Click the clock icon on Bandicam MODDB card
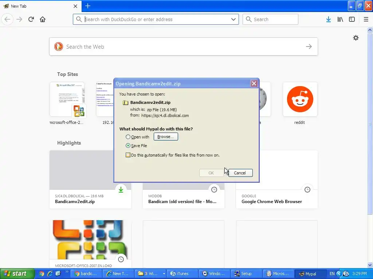This screenshot has width=373, height=279. (x=214, y=190)
